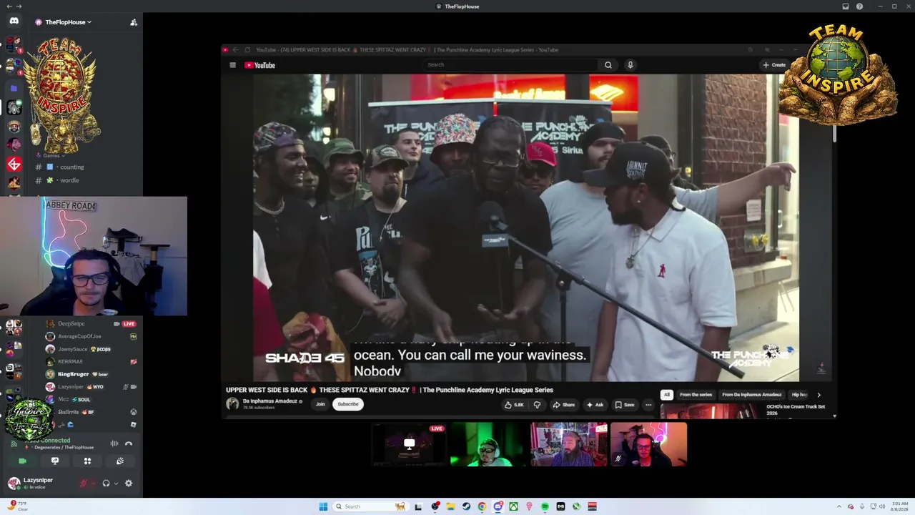Viewport: 915px width, 515px height.
Task: Click Mcz in voice participant list
Action: pyautogui.click(x=63, y=399)
